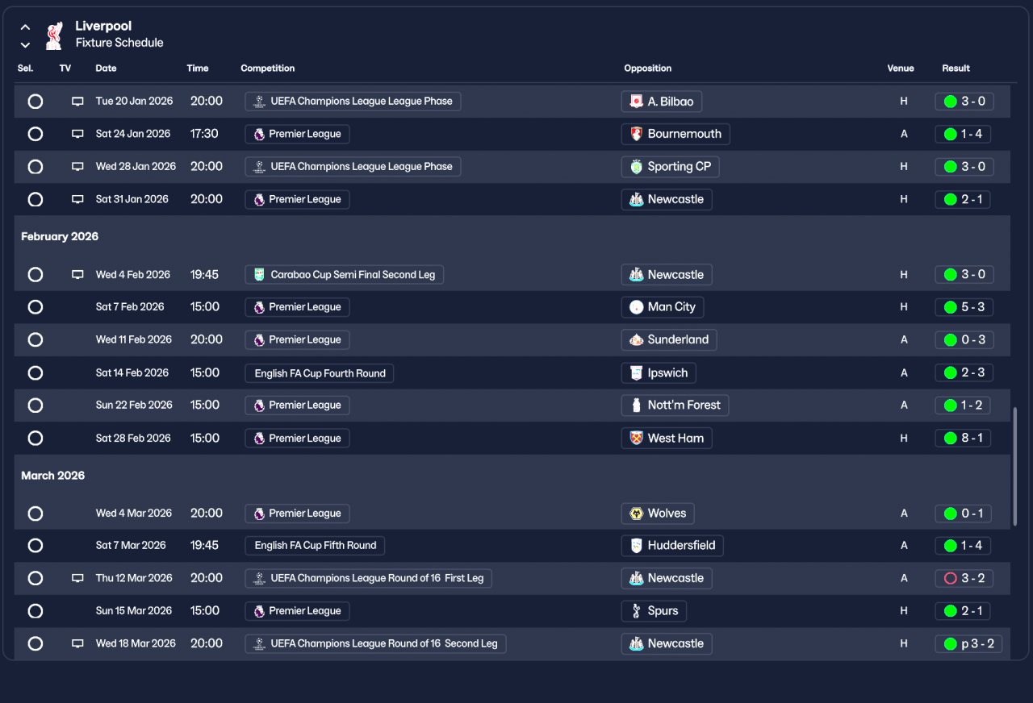This screenshot has height=703, width=1033.
Task: Click the Sat 14 Feb 2026 date
Action: (x=132, y=373)
